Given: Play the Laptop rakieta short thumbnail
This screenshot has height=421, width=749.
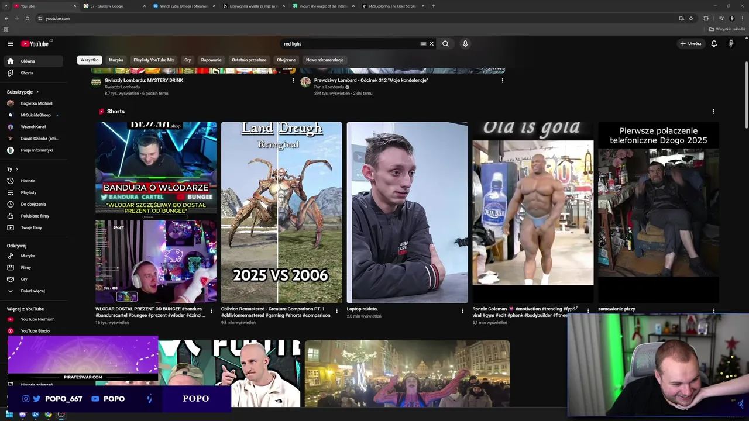Looking at the screenshot, I should click(x=407, y=212).
